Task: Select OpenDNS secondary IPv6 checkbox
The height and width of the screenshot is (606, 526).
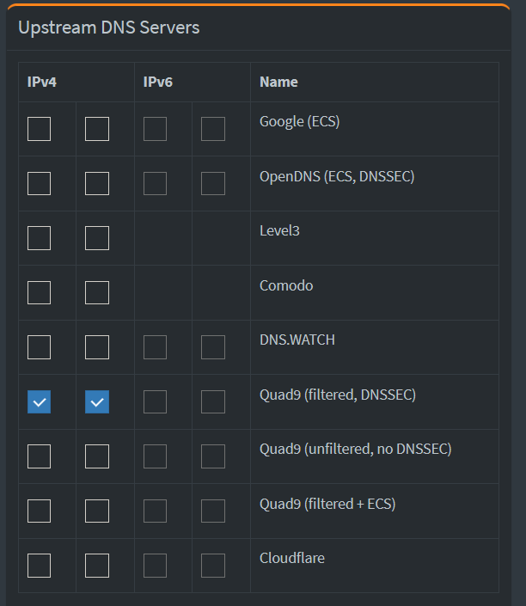Action: [213, 184]
